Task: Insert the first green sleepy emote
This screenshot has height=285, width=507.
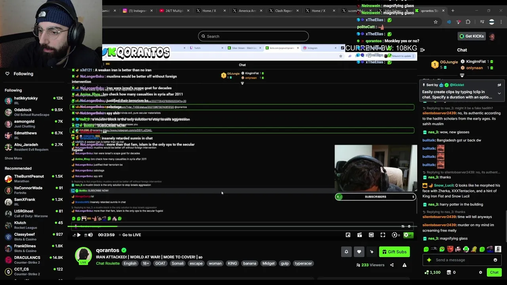Action: point(426,249)
